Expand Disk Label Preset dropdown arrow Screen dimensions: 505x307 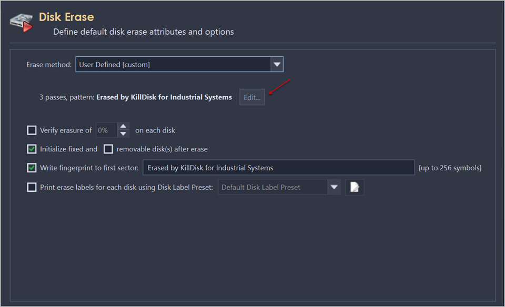point(334,187)
